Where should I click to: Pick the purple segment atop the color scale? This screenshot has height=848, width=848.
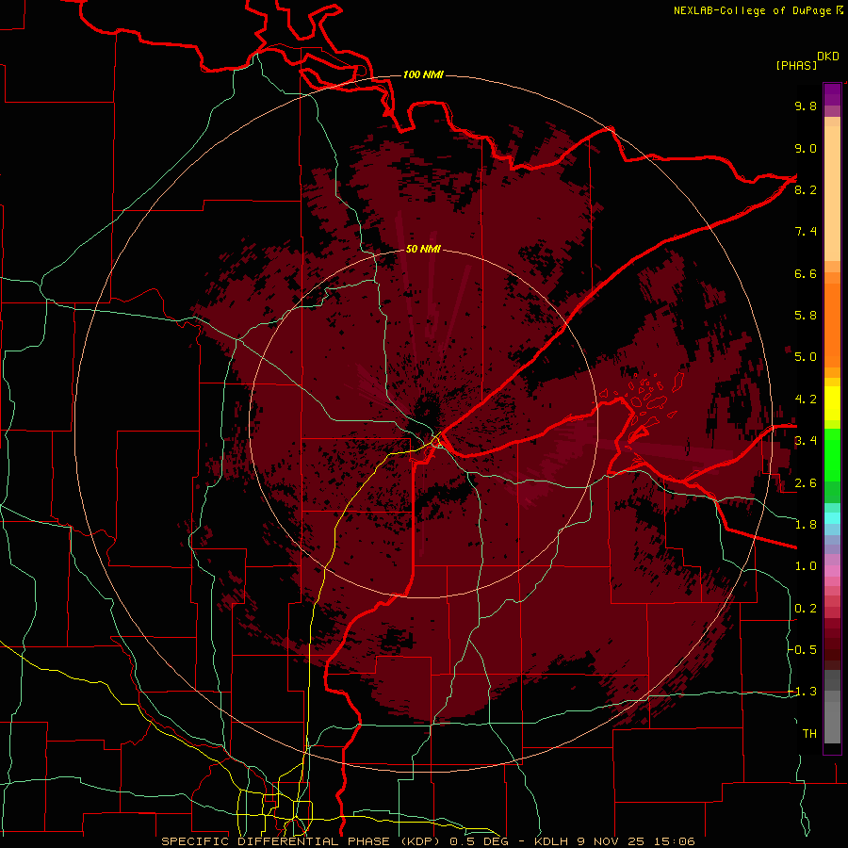point(832,94)
